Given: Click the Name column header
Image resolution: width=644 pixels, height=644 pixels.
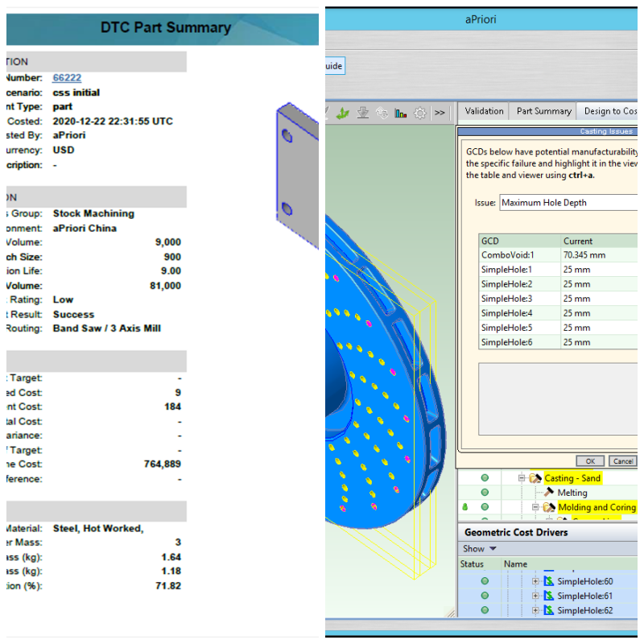Looking at the screenshot, I should [x=515, y=564].
